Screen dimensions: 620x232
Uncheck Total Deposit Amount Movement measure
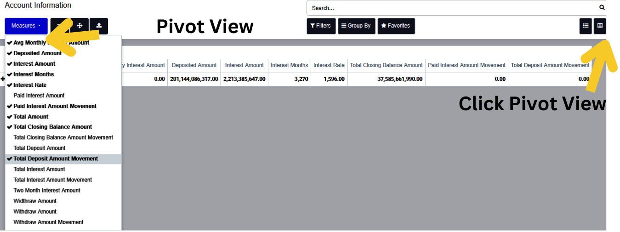(63, 158)
